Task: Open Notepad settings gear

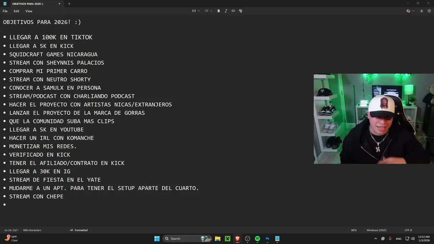Action: [429, 11]
